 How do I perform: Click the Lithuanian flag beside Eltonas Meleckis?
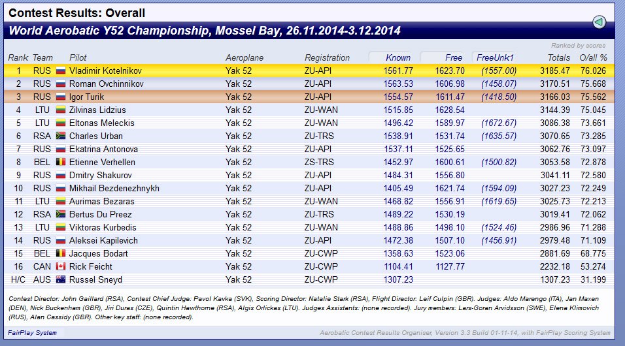click(x=61, y=123)
